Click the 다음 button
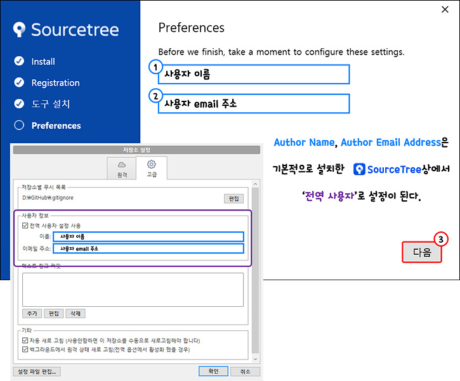Image resolution: width=460 pixels, height=381 pixels. [422, 252]
